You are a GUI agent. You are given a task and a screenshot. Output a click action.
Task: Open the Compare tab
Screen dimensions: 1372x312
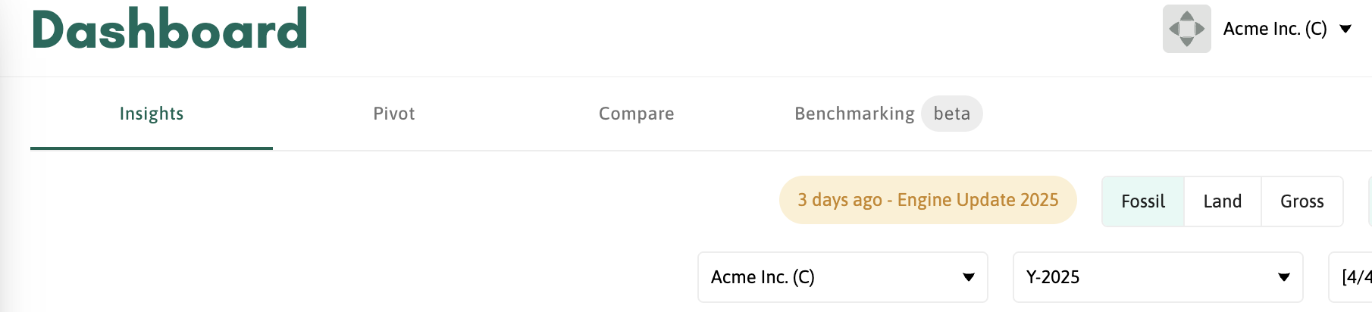(636, 114)
